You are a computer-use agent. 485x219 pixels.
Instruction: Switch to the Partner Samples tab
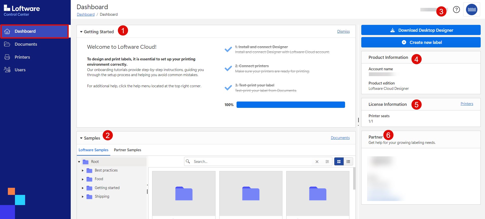pos(128,150)
